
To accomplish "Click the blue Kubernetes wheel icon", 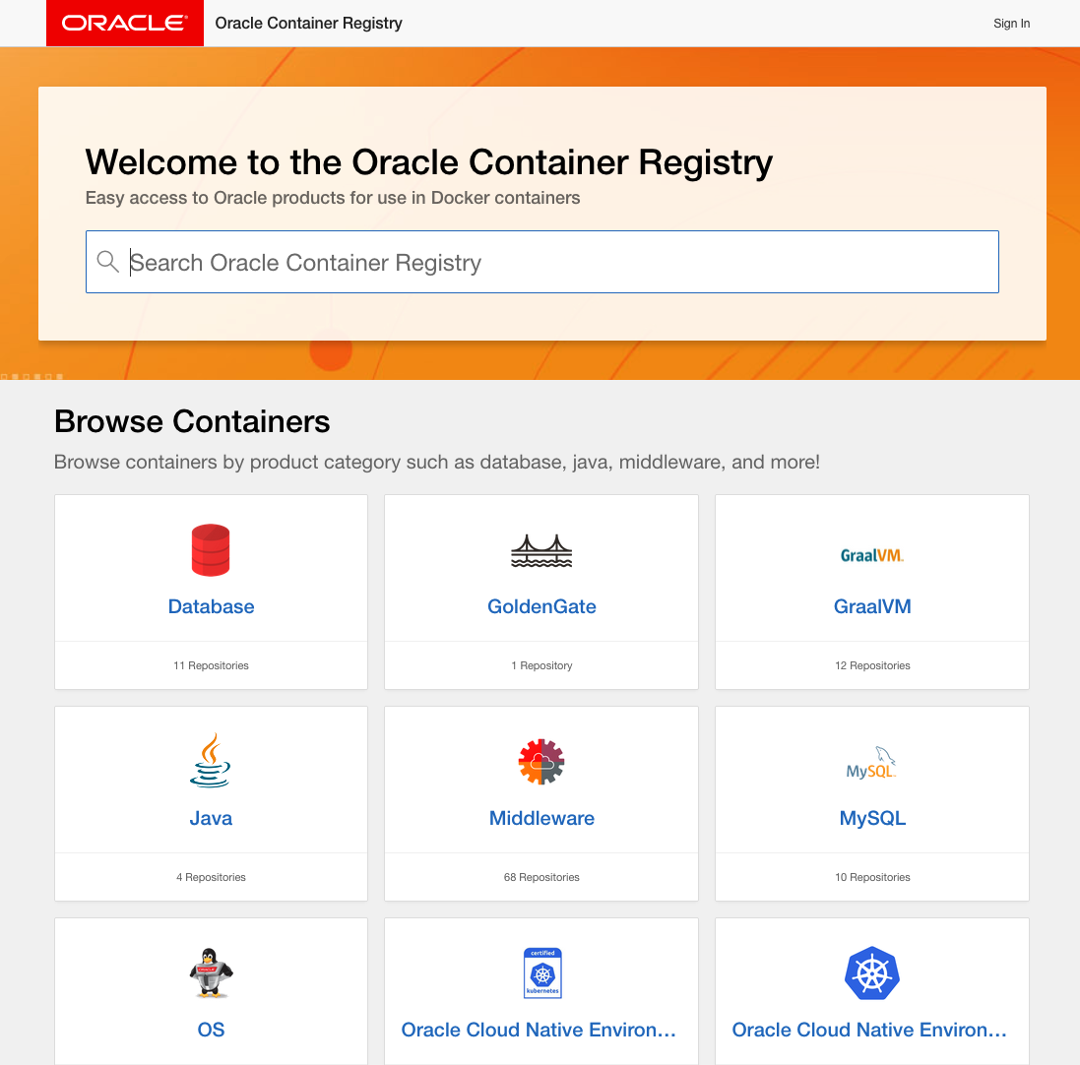I will [872, 972].
